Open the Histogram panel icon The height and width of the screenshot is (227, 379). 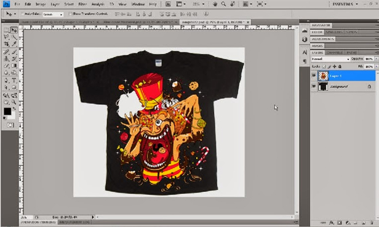pos(305,30)
